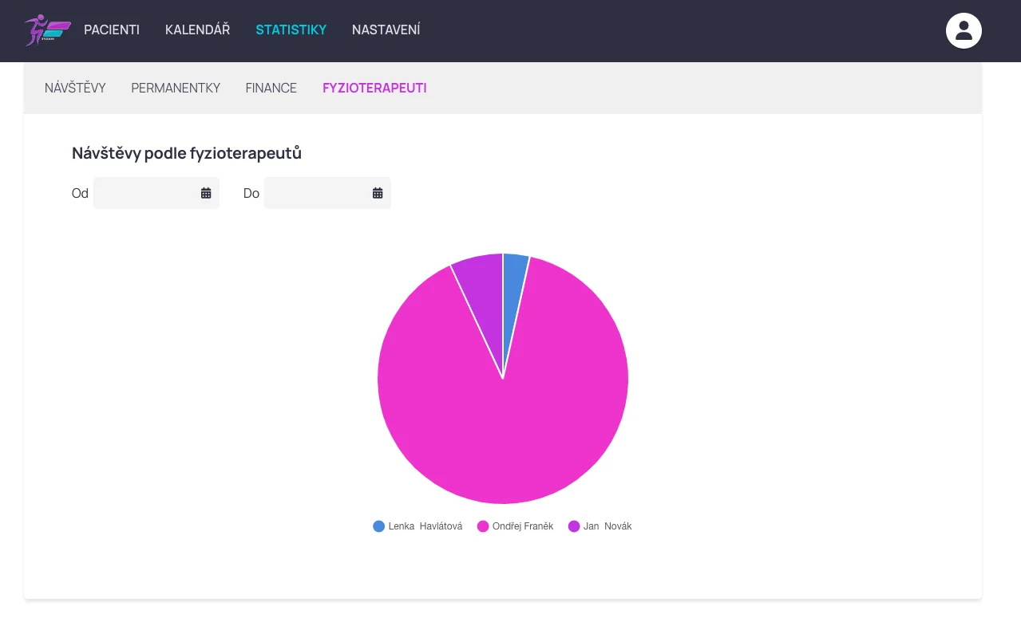1021x626 pixels.
Task: Switch to the Návštěvy tab
Action: click(x=75, y=89)
